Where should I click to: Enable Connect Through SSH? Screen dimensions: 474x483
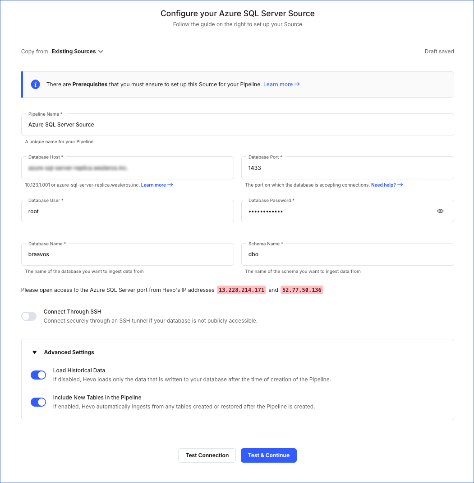click(28, 316)
